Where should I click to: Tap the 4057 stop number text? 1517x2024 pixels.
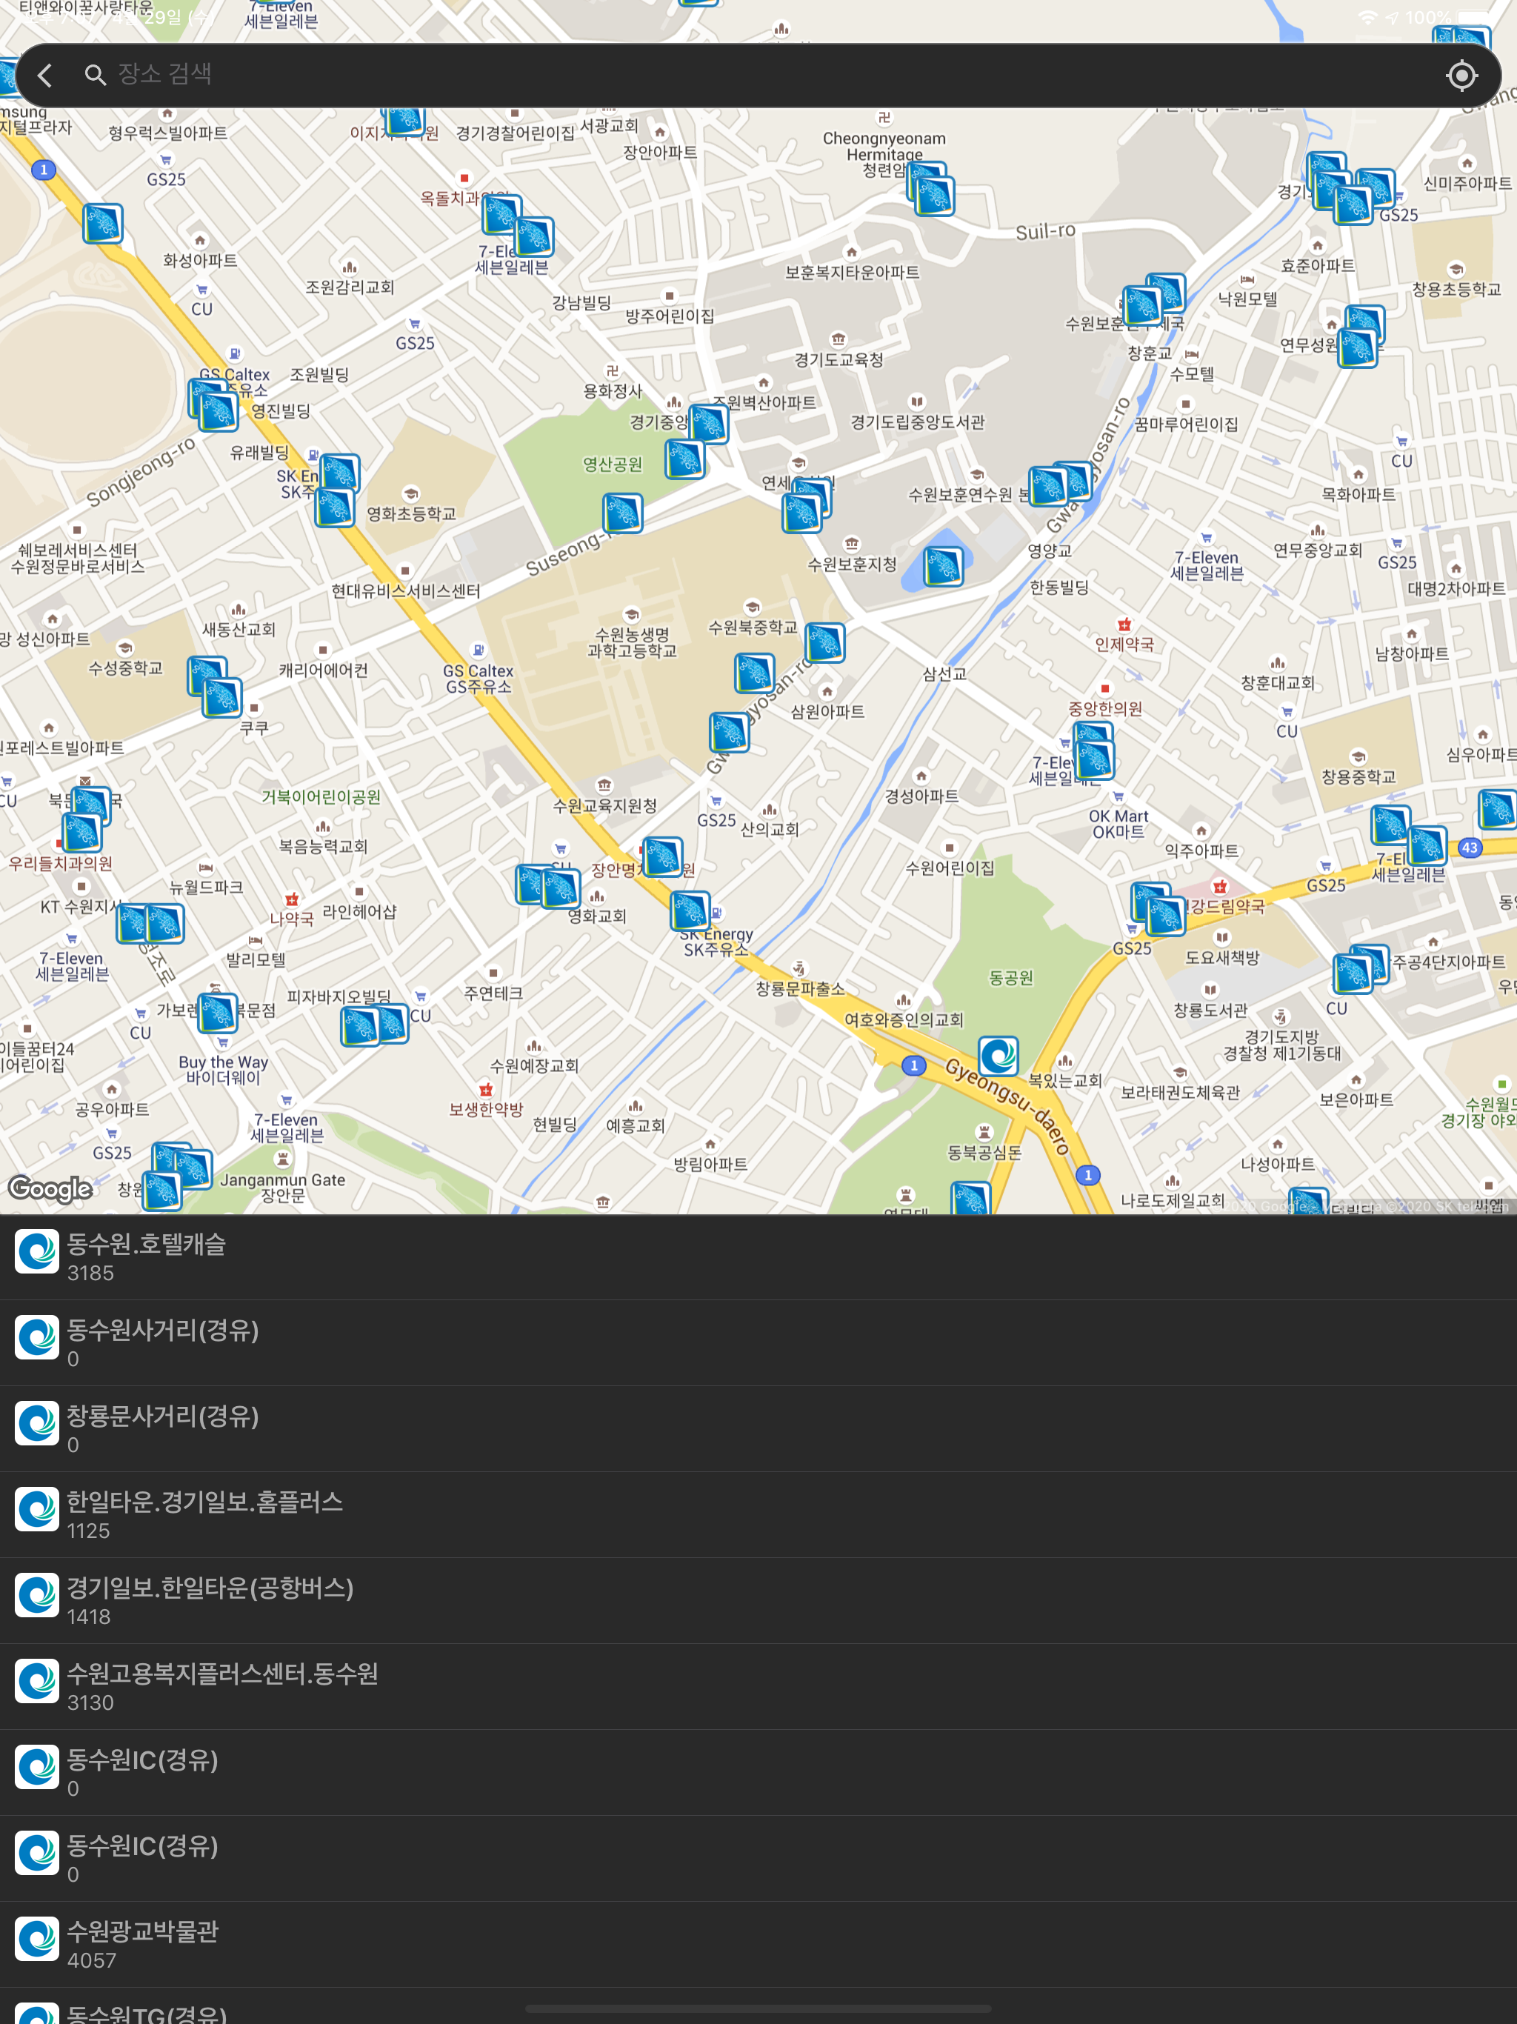click(92, 1961)
